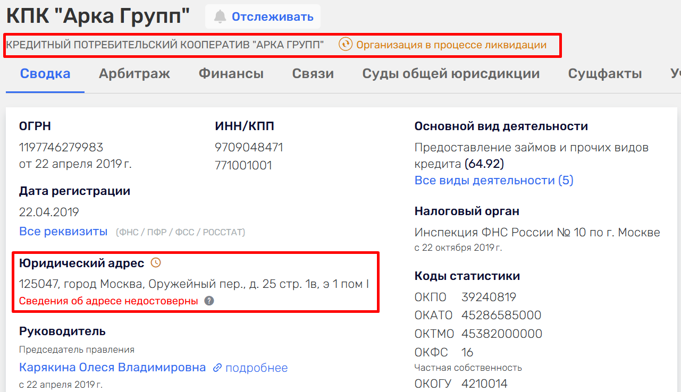The height and width of the screenshot is (392, 681).
Task: Click the activity code (64.92)
Action: pyautogui.click(x=484, y=164)
